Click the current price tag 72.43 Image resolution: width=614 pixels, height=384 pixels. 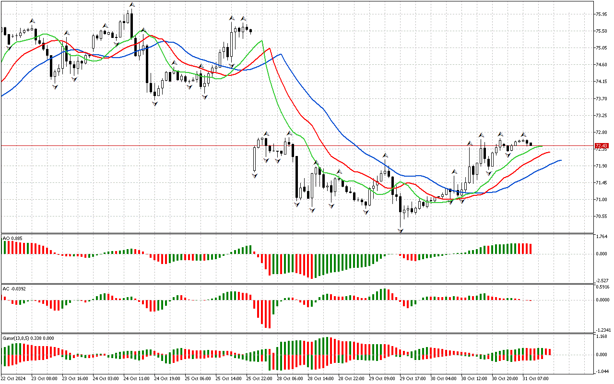(x=602, y=145)
